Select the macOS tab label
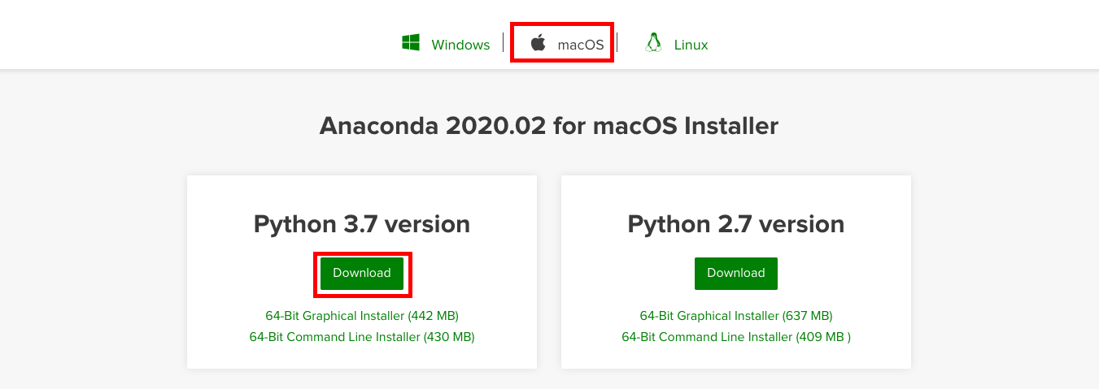This screenshot has height=389, width=1099. pyautogui.click(x=581, y=45)
